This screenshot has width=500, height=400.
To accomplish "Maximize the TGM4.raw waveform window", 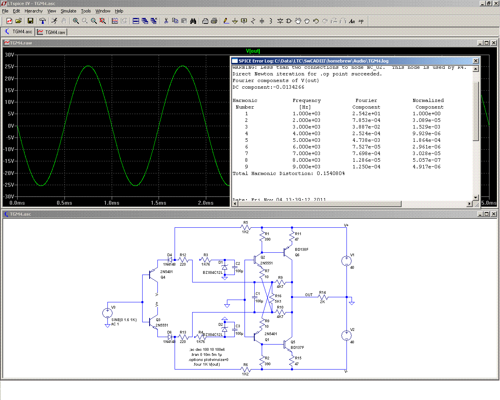I will coord(487,43).
